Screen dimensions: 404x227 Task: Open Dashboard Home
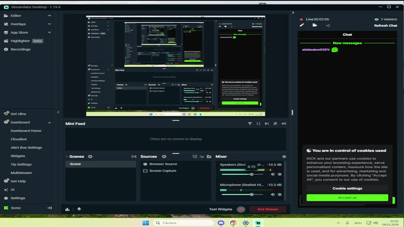(26, 131)
